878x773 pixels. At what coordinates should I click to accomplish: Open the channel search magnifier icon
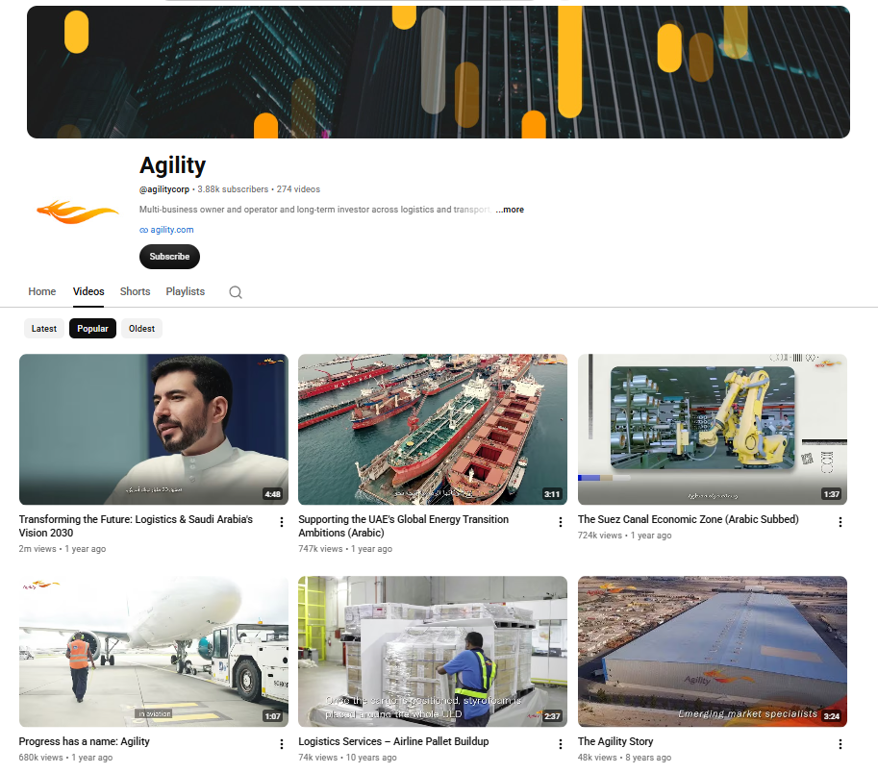[x=236, y=292]
